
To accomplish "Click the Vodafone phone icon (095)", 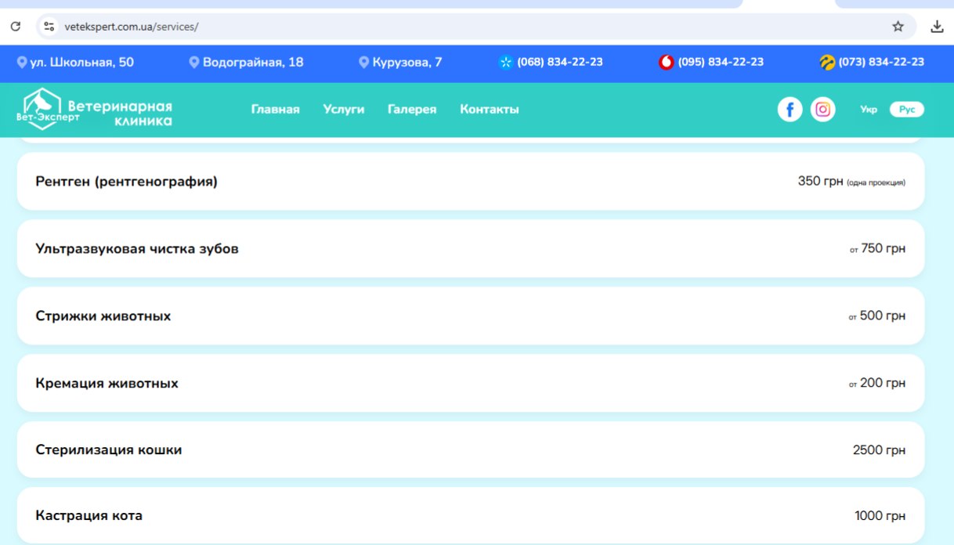I will click(x=666, y=63).
